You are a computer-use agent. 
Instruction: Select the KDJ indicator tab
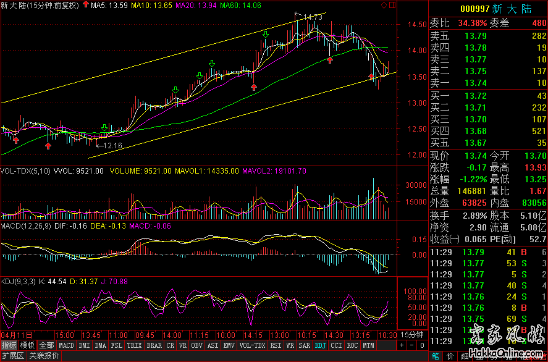[x=320, y=345]
